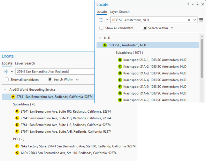The image size is (206, 161).
Task: Collapse the NLD results group
Action: 100,38
